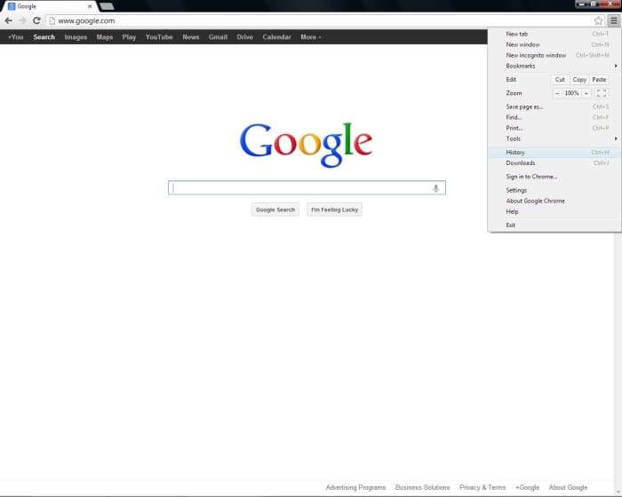Open Help from the Chrome menu
Image resolution: width=622 pixels, height=497 pixels.
(x=554, y=211)
